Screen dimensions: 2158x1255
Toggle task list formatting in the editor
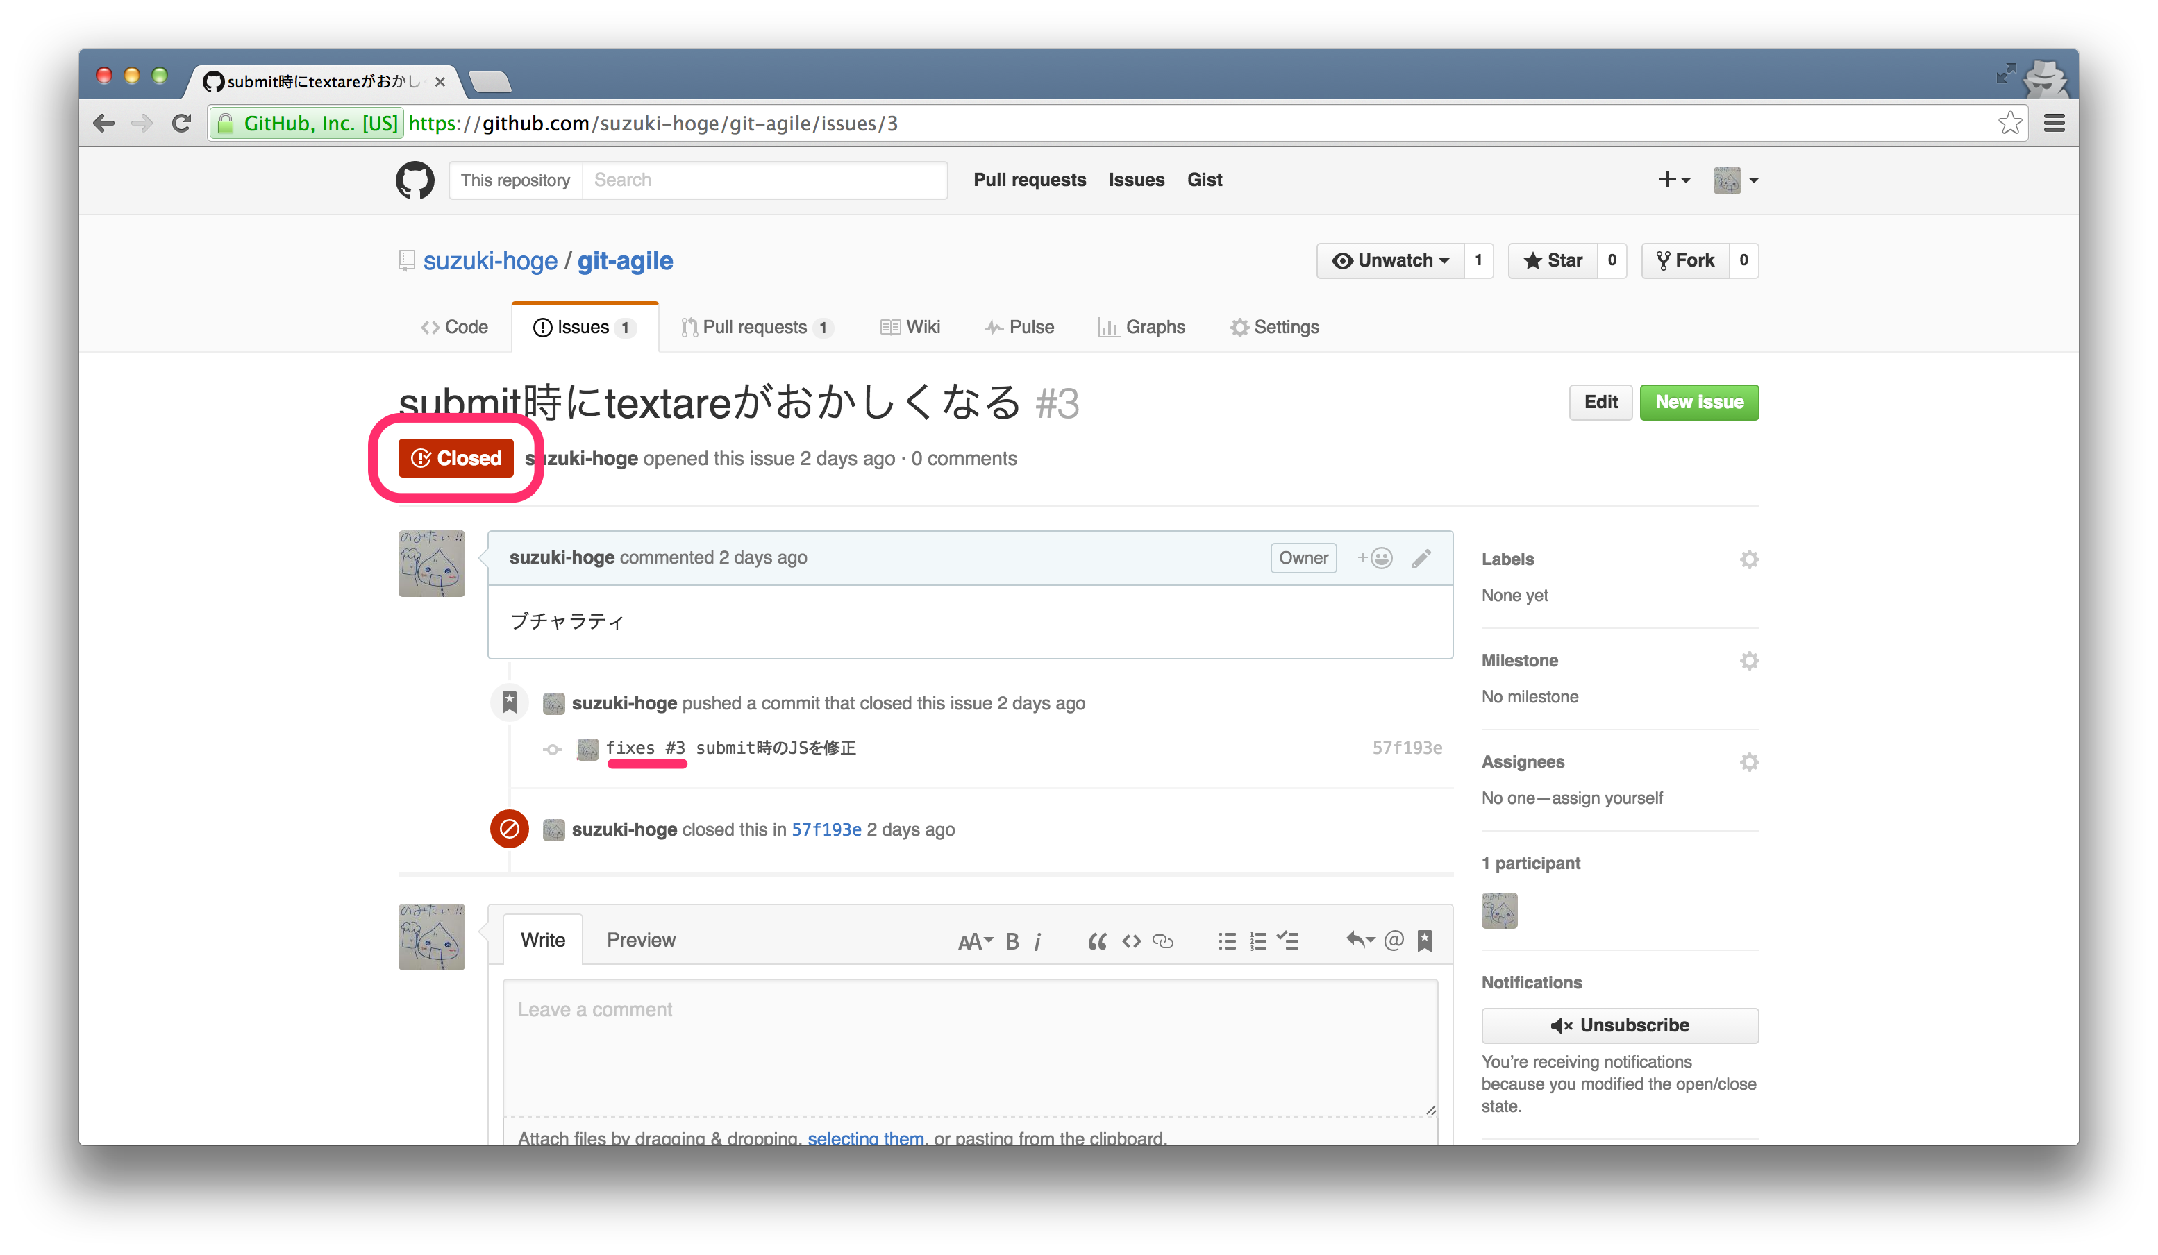[x=1289, y=941]
